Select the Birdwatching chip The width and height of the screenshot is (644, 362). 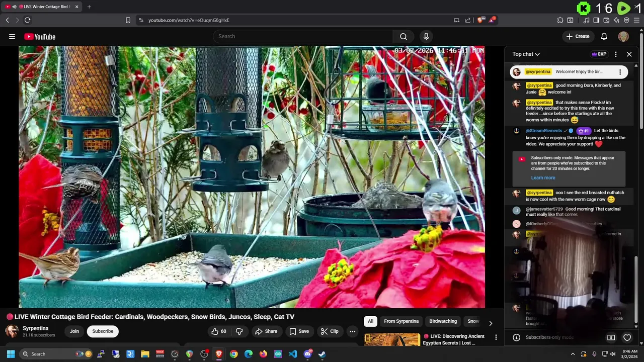click(443, 321)
